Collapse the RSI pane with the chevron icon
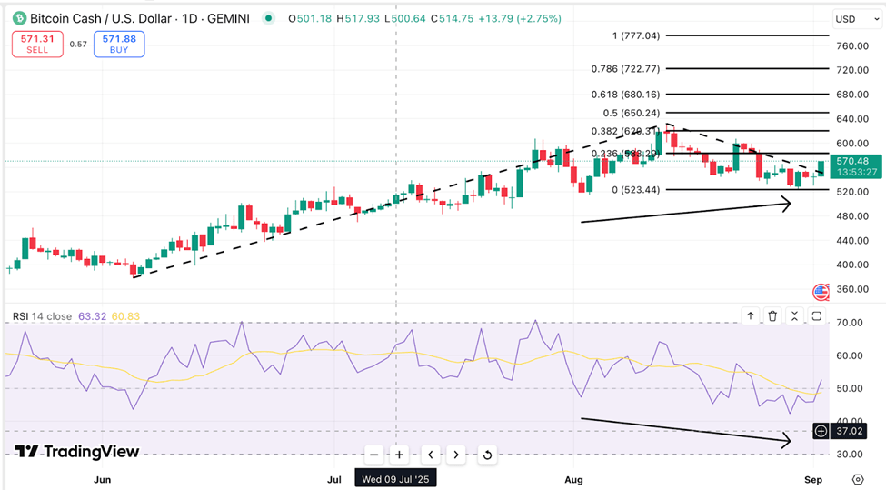Screen dimensions: 886x490 [x=794, y=316]
